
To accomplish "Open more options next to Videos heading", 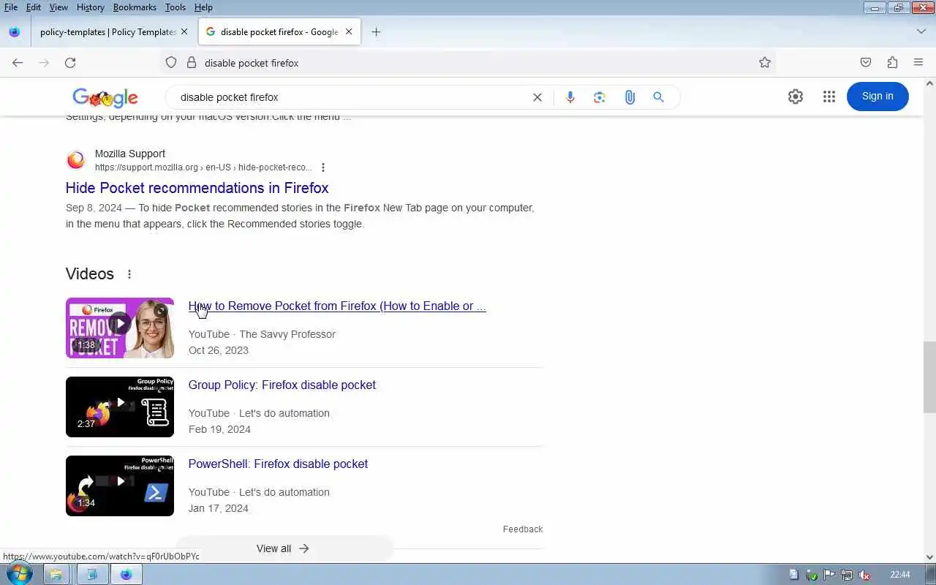I will (129, 274).
